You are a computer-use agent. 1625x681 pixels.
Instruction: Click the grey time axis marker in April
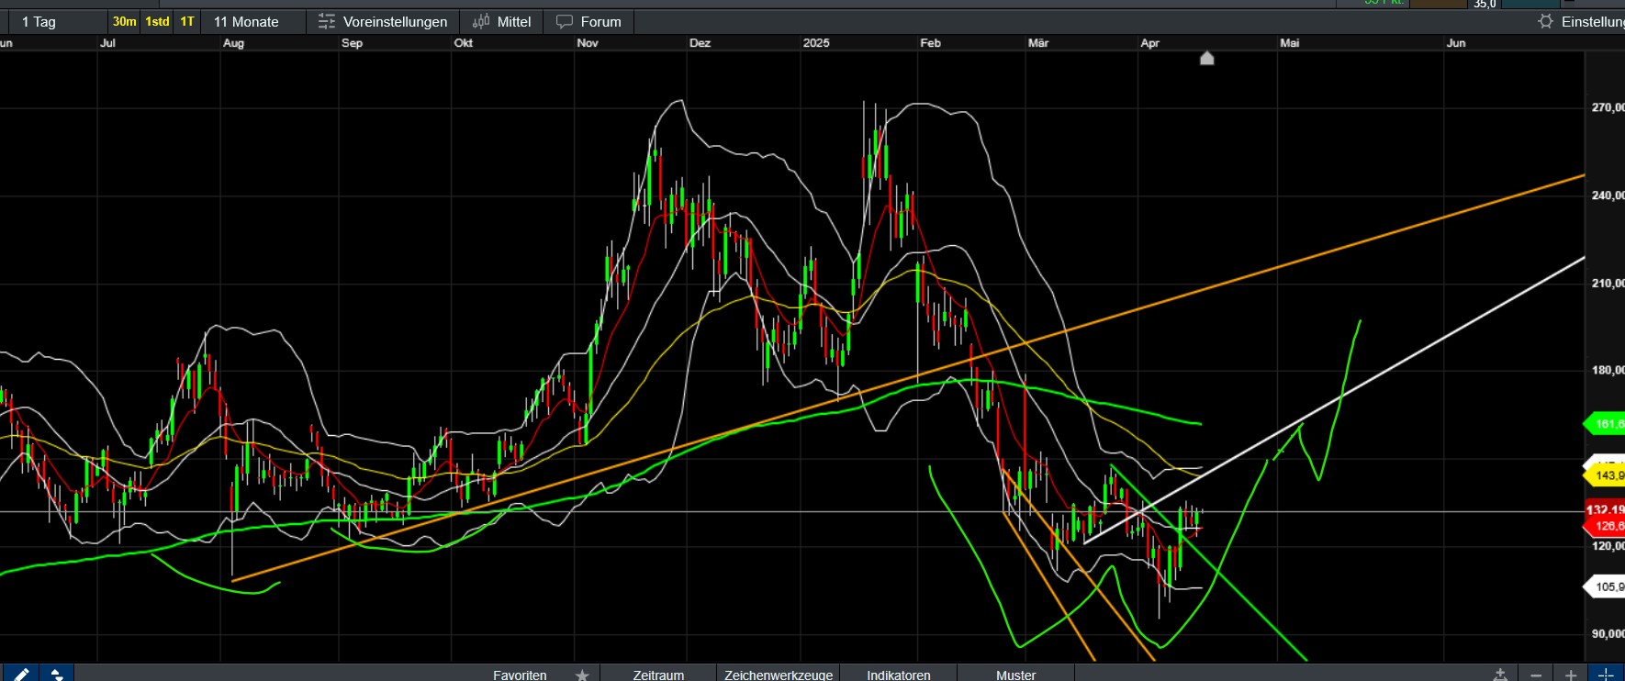[x=1207, y=59]
